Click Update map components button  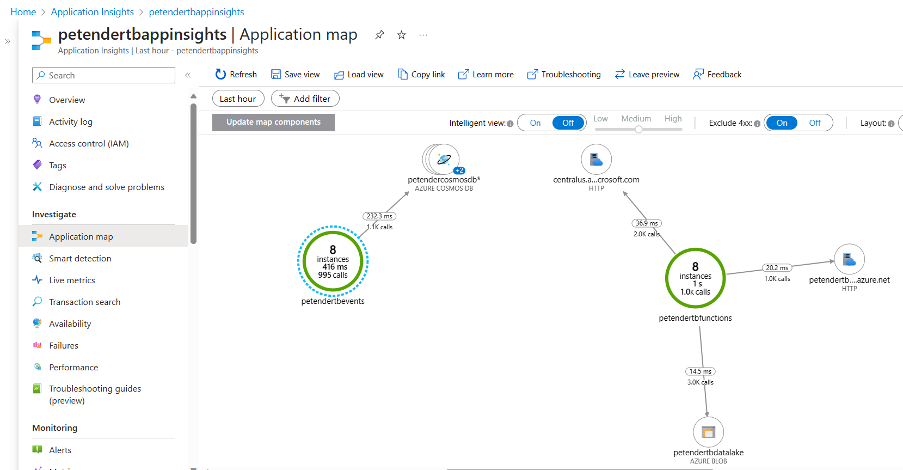click(x=273, y=122)
